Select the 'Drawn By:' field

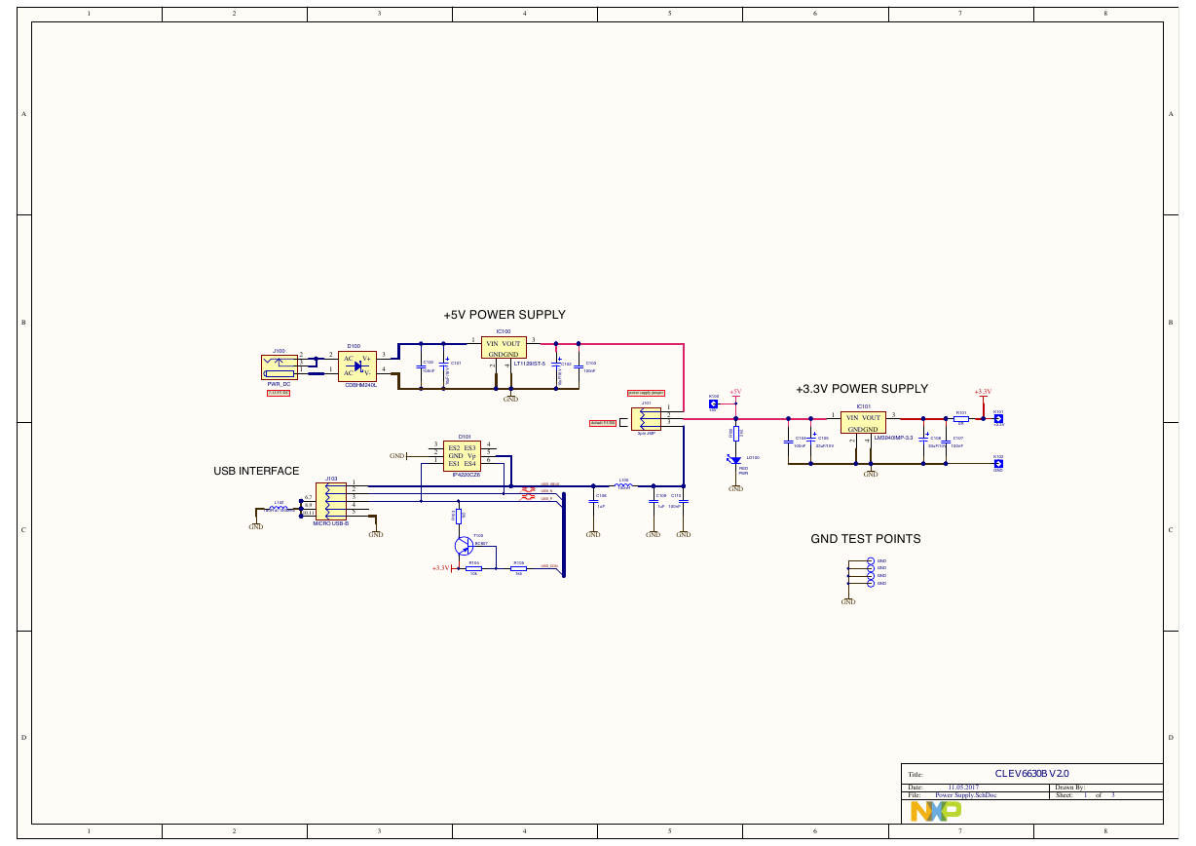click(x=1069, y=788)
